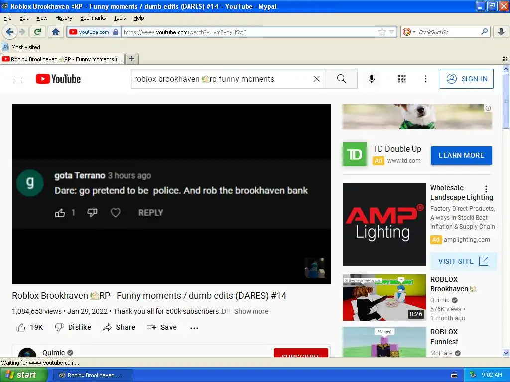Click the padlock site security icon
This screenshot has height=382, width=510.
116,32
